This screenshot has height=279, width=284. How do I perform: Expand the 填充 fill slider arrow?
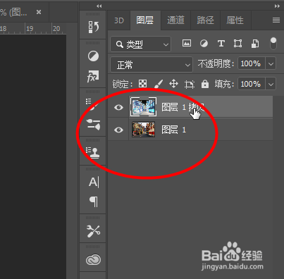click(x=271, y=84)
